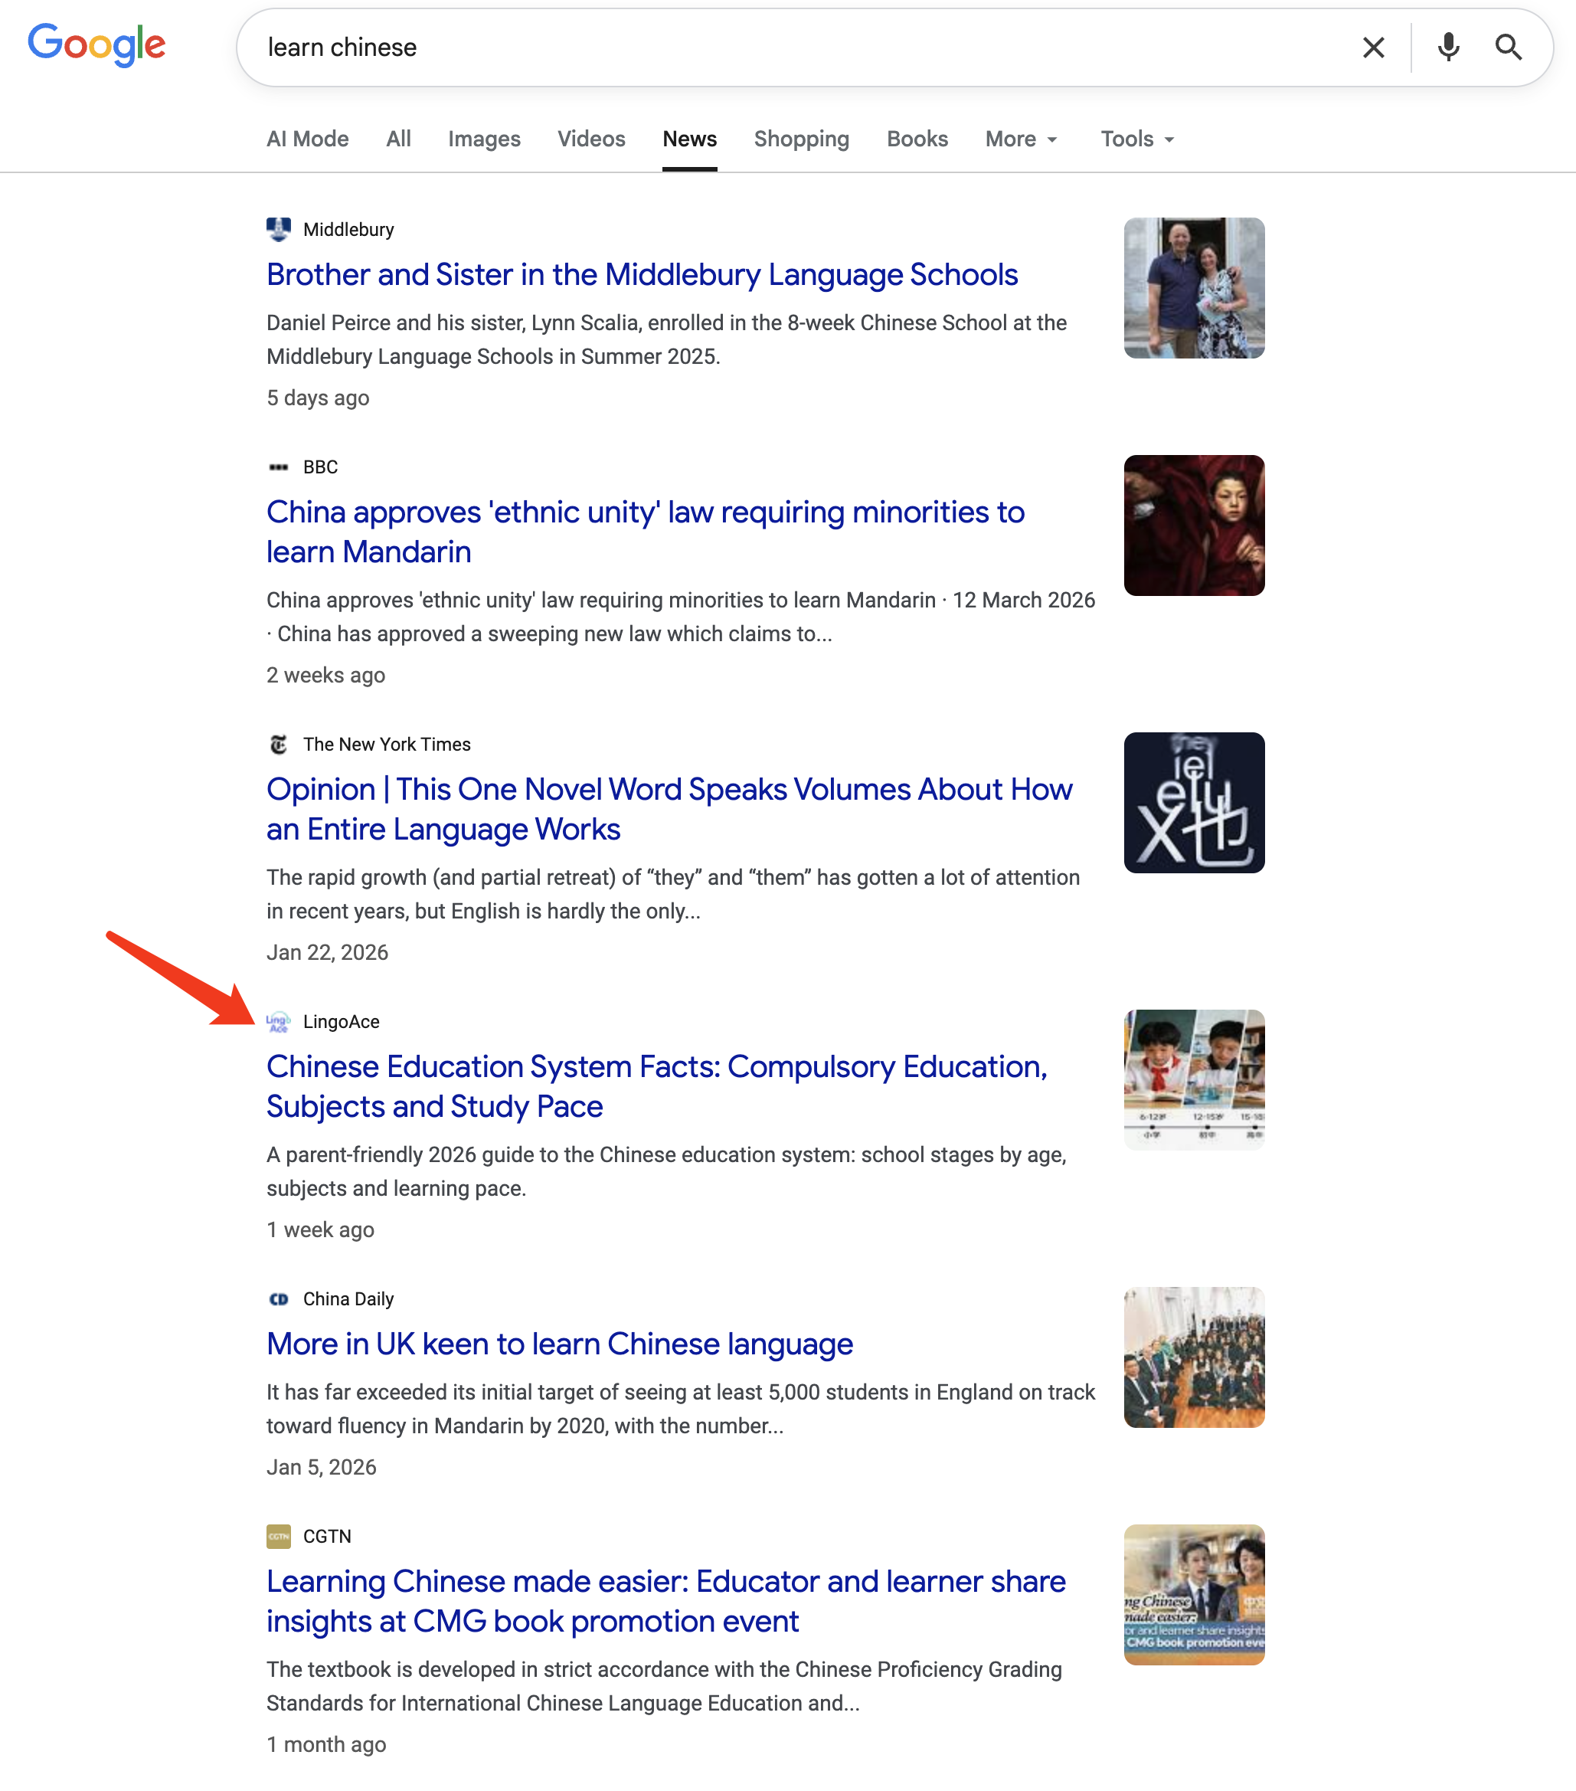Viewport: 1576px width, 1791px height.
Task: Switch to the AI Mode tab
Action: 308,139
